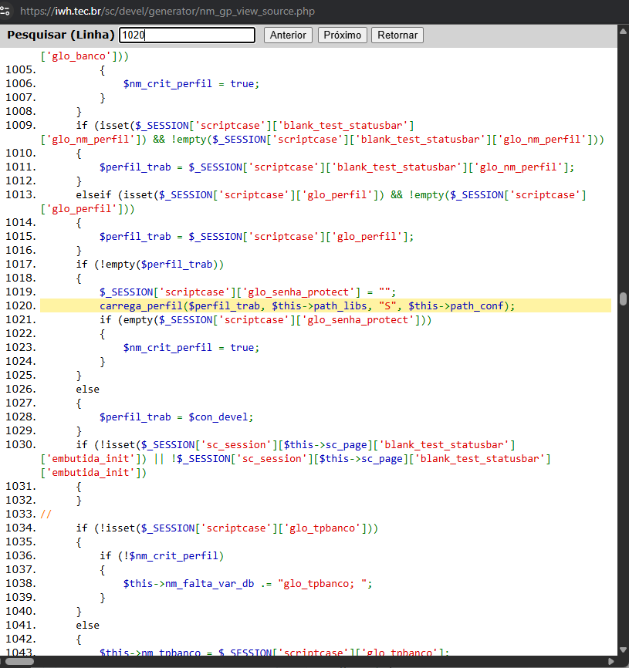Click the Pesquisar (Linha) label
The image size is (629, 668).
[x=61, y=35]
